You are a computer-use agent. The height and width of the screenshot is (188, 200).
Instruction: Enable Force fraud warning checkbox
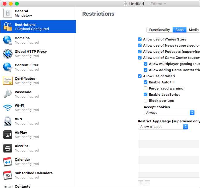click(146, 88)
